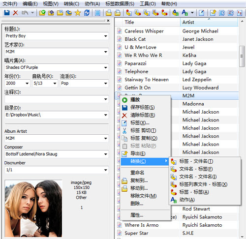The height and width of the screenshot is (239, 246).
Task: Click the star favorites folder toolbar icon
Action: (78, 13)
